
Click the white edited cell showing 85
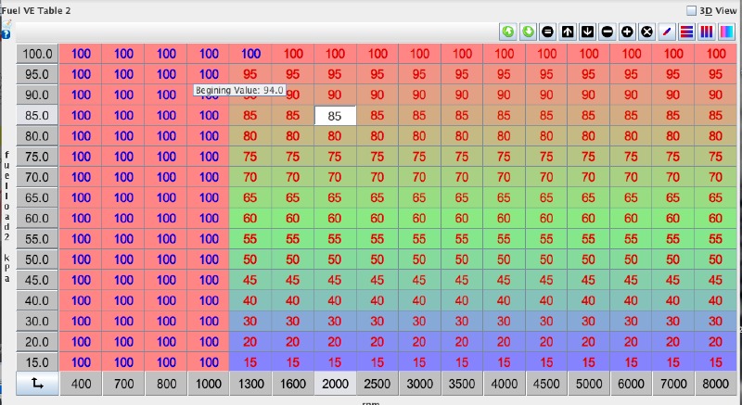335,116
